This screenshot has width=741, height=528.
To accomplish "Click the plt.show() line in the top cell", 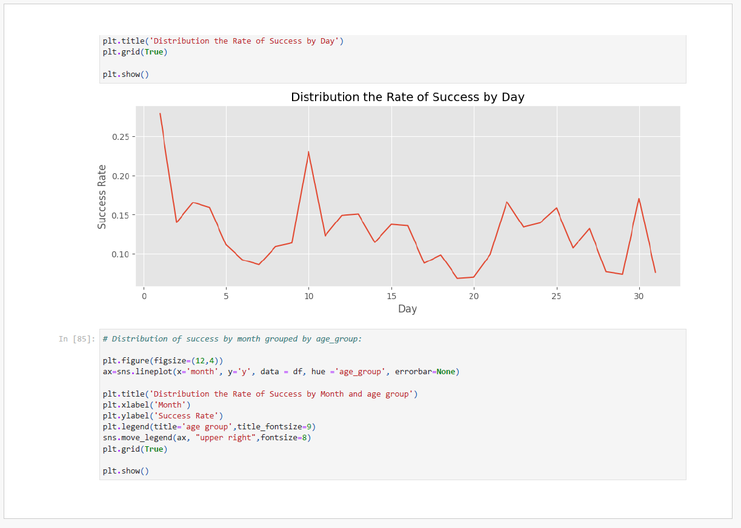I will 125,74.
